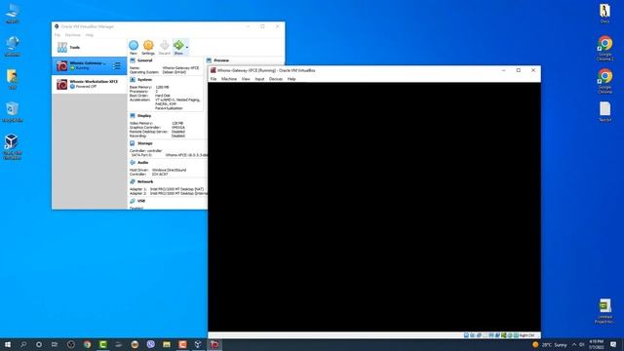Launch Google Chrome from the taskbar
This screenshot has height=351, width=624.
coord(87,344)
